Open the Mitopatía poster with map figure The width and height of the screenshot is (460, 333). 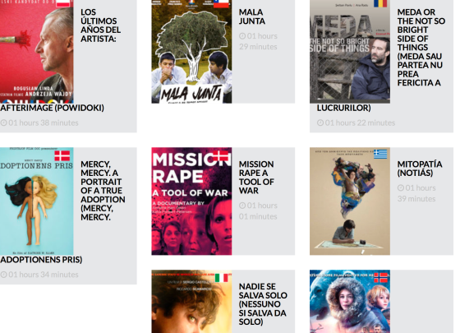350,201
